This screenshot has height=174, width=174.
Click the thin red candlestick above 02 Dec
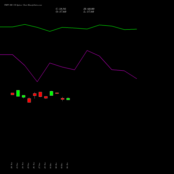pyautogui.click(x=57, y=93)
